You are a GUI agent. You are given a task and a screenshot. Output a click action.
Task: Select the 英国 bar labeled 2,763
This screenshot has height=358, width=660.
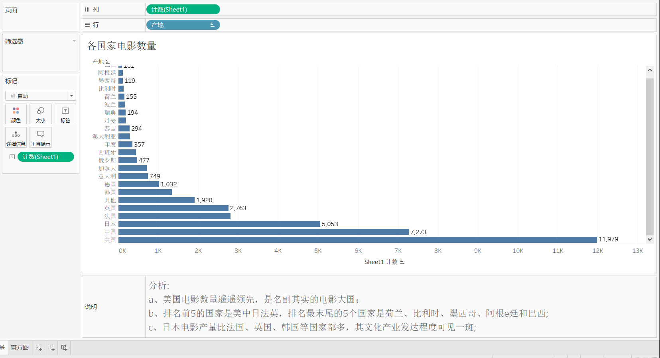pyautogui.click(x=173, y=208)
